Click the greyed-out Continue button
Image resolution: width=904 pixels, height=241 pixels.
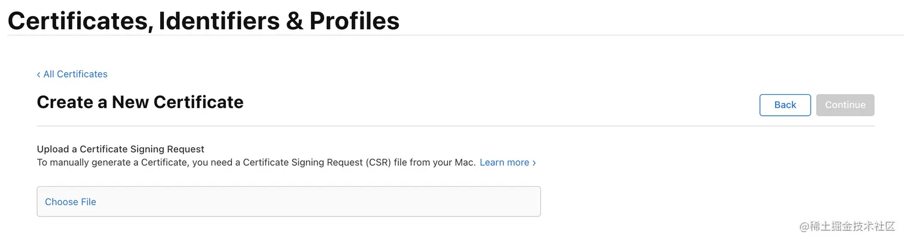click(x=845, y=105)
